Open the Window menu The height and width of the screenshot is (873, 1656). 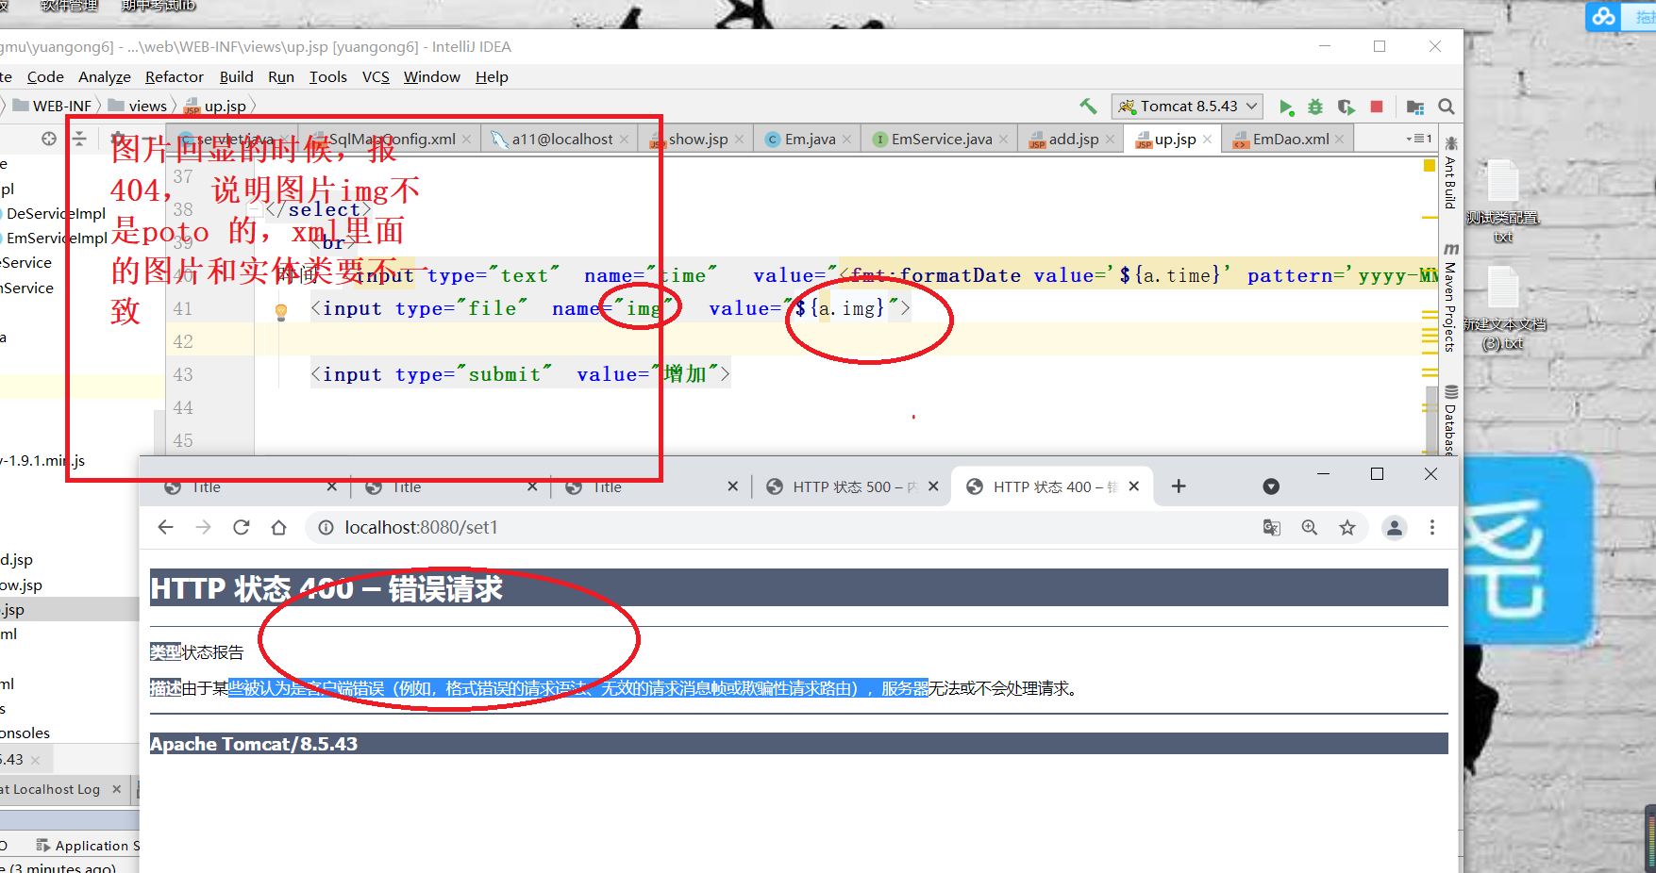pos(432,77)
